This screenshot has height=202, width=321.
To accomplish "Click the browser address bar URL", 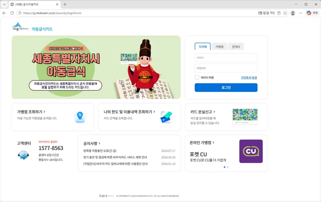I will tap(52, 13).
